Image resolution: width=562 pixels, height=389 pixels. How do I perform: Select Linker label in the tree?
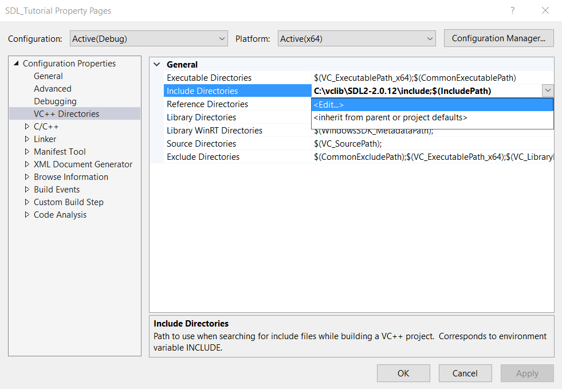tap(45, 139)
